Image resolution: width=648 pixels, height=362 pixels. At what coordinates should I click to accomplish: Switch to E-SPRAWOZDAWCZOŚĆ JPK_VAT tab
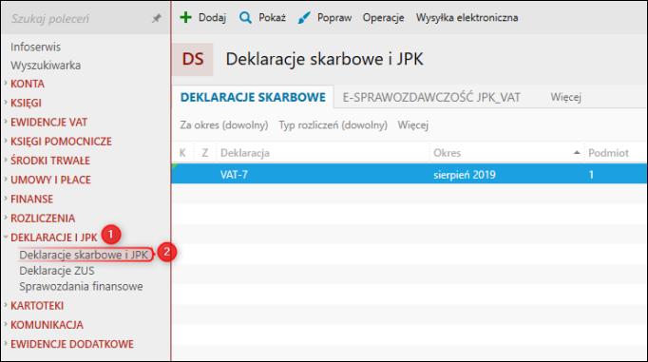tap(431, 97)
